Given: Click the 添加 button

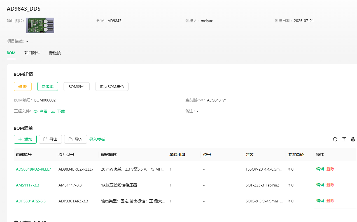Looking at the screenshot, I should tap(25, 139).
